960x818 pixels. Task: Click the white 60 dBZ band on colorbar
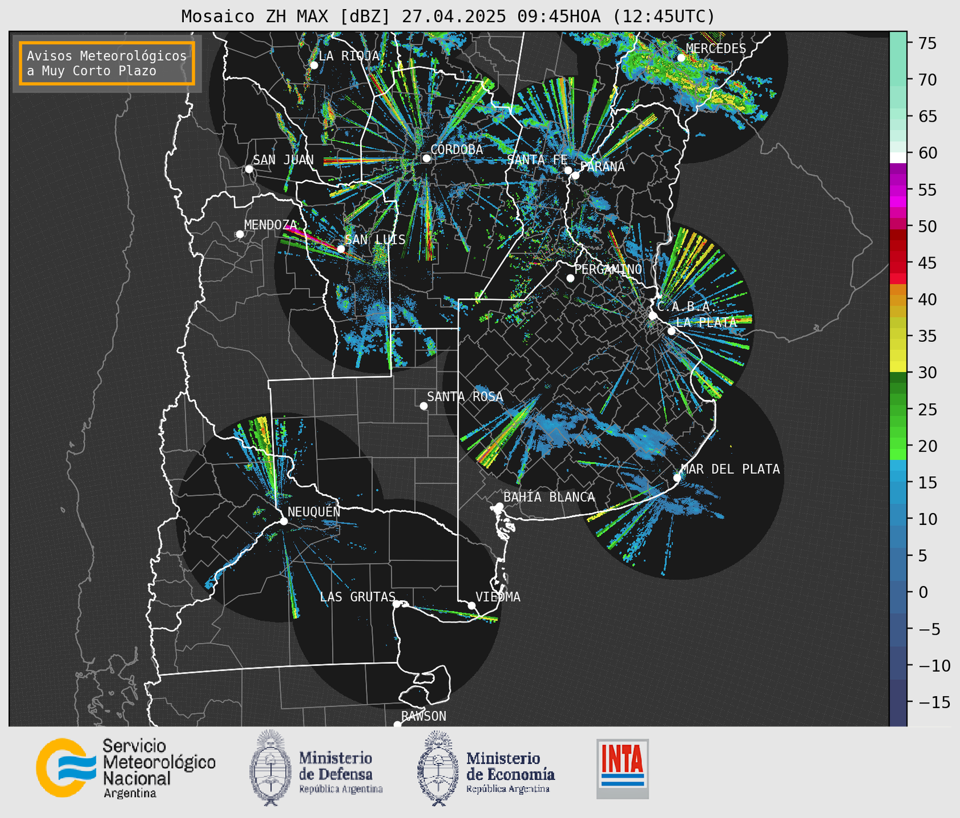point(898,157)
